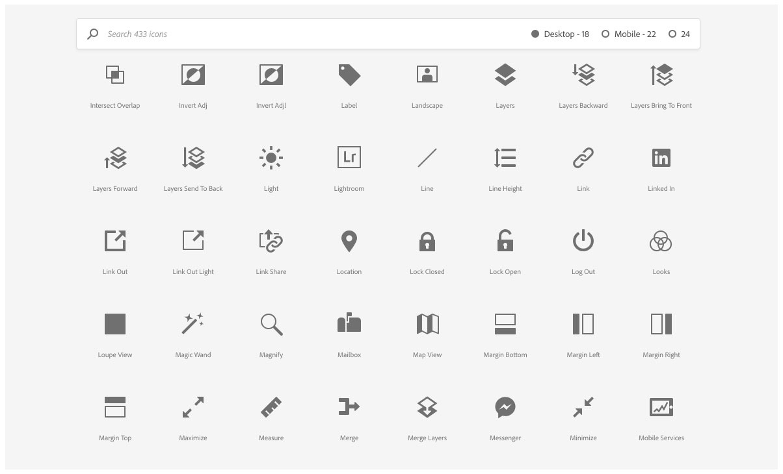Click the Lock Closed icon
The image size is (783, 474).
(x=427, y=240)
